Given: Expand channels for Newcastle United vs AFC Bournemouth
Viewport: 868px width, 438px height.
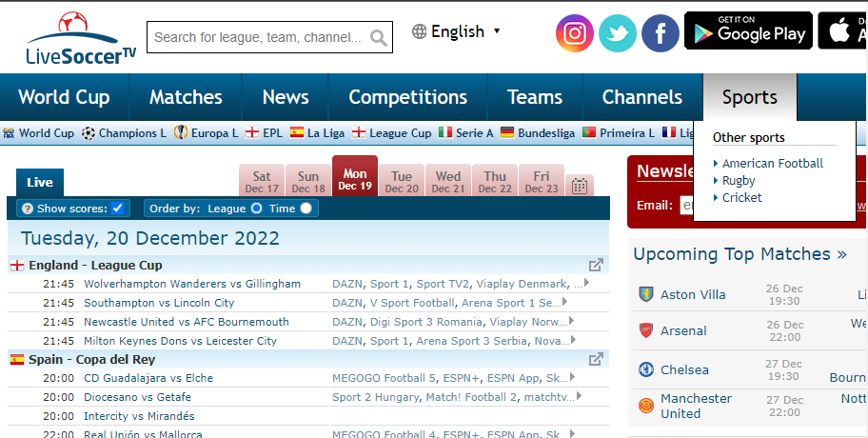Looking at the screenshot, I should [571, 321].
